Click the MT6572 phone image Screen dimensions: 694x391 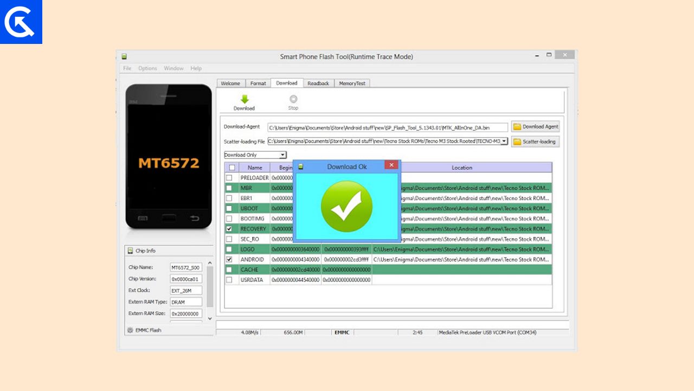[169, 157]
